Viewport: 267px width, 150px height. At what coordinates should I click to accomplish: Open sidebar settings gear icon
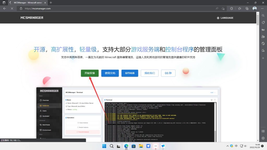point(263,138)
